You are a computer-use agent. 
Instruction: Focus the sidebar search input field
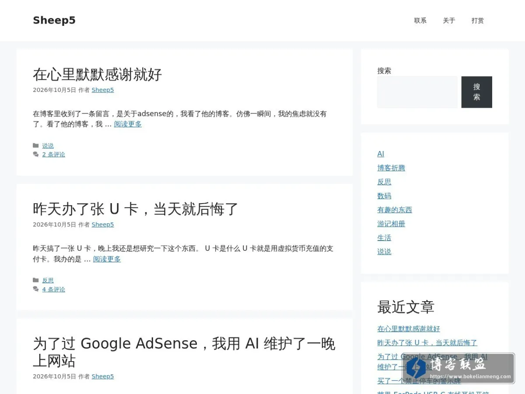[417, 92]
